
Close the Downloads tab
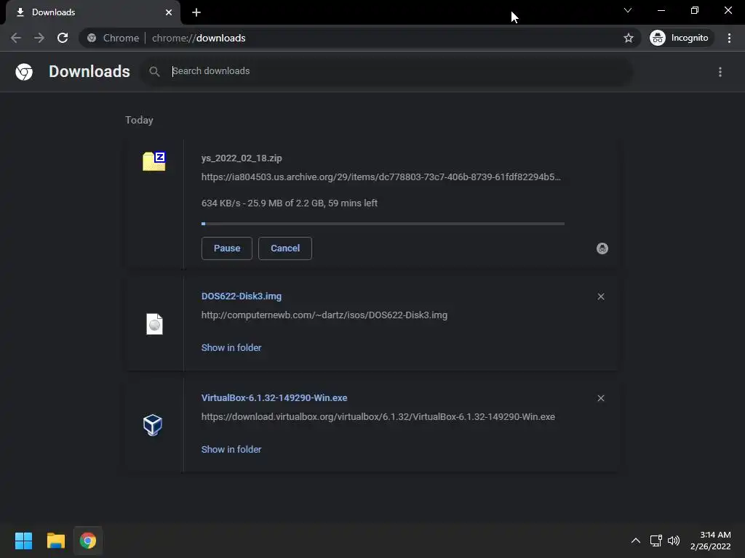click(x=169, y=12)
